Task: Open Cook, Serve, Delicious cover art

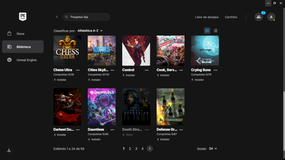Action: [171, 51]
